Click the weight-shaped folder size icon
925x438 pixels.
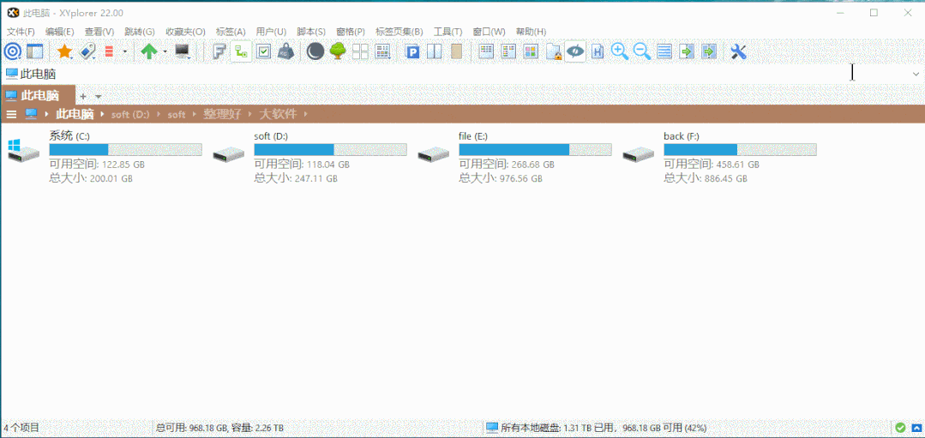[286, 52]
